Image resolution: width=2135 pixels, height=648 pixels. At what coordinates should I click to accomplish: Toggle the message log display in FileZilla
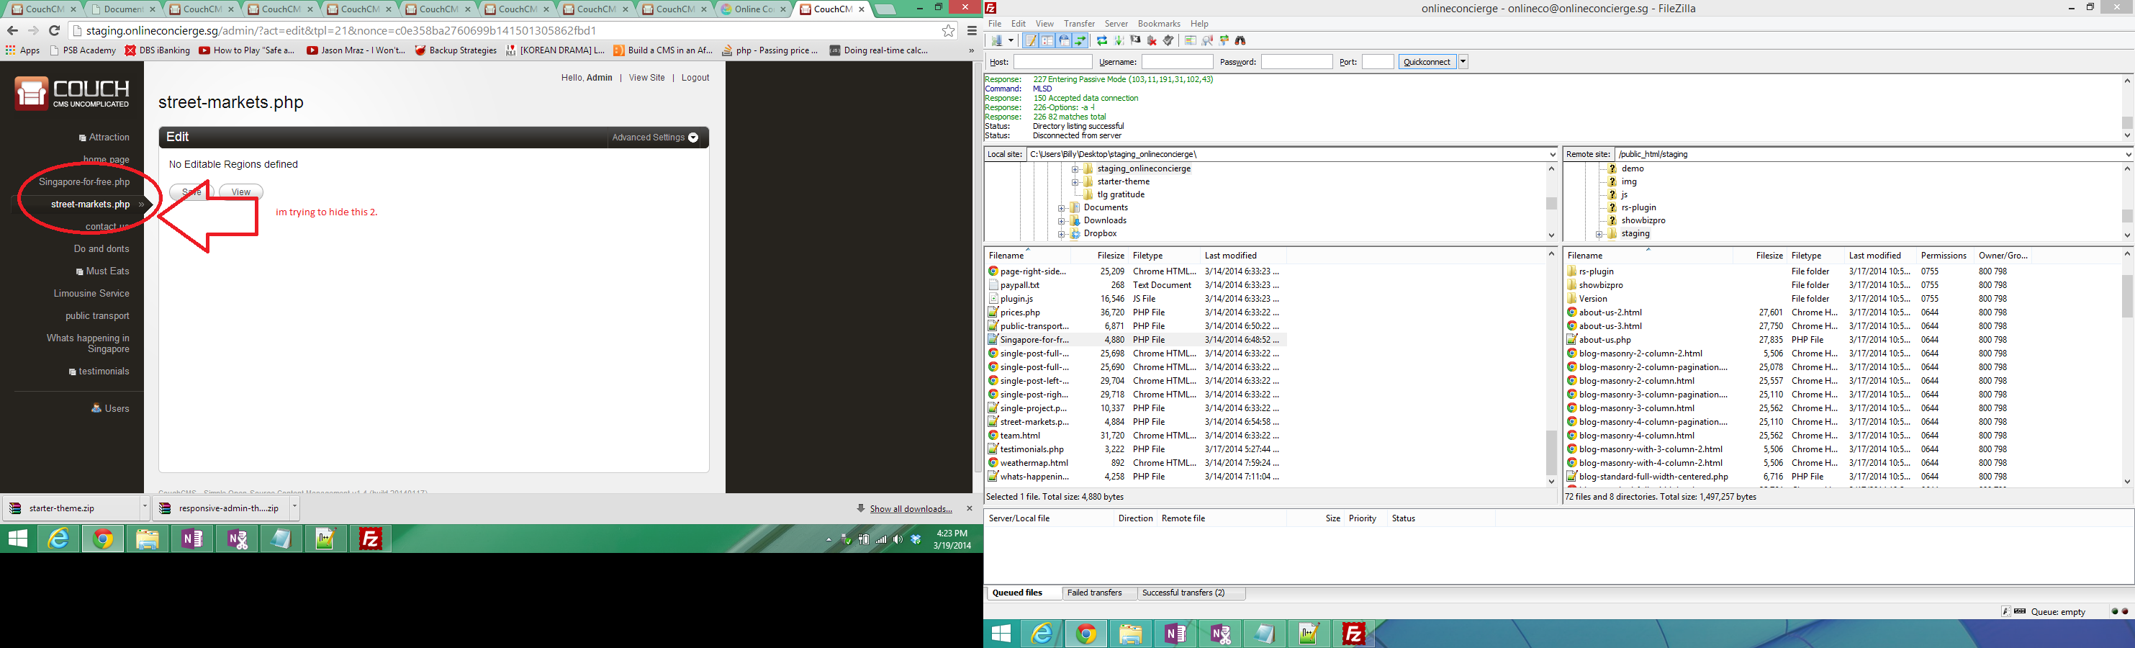coord(1032,40)
